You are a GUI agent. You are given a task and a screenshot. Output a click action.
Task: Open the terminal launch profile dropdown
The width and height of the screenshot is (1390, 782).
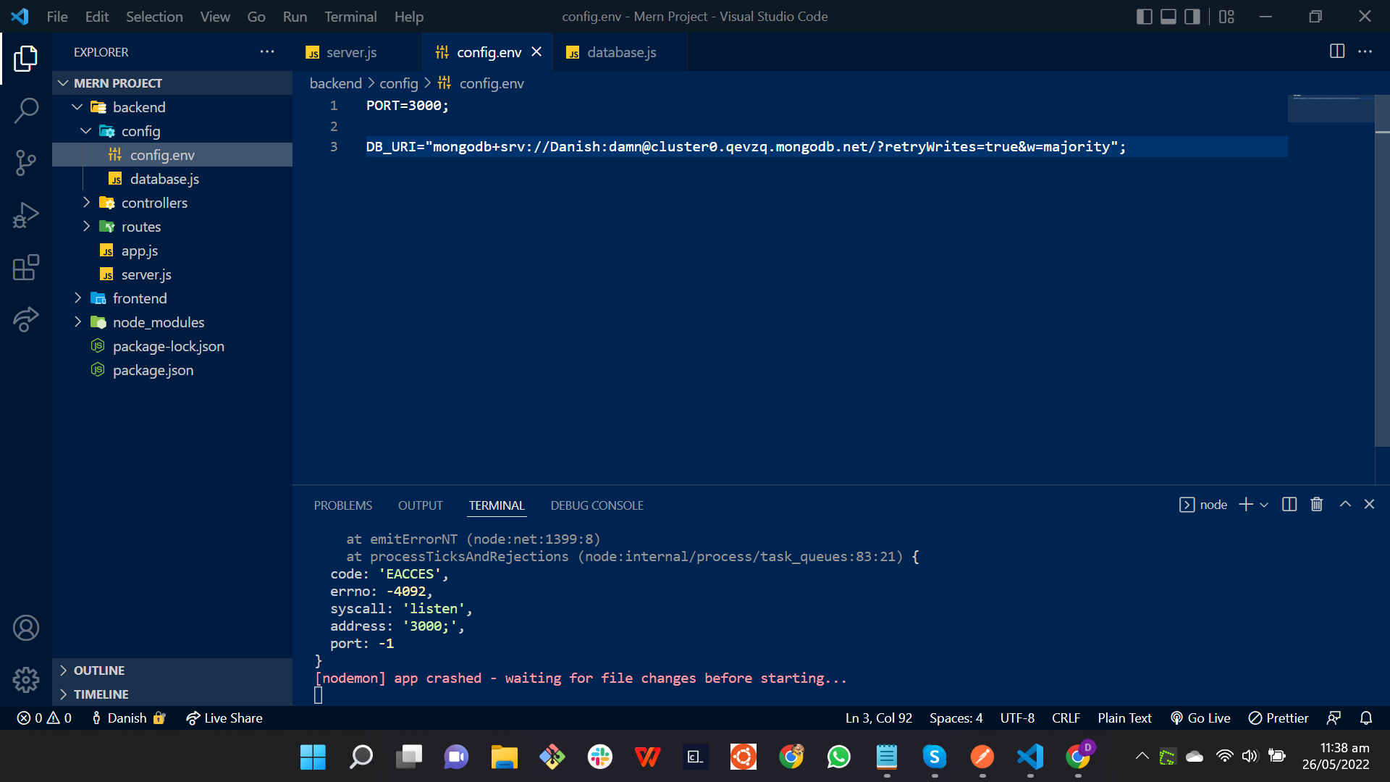(1264, 505)
